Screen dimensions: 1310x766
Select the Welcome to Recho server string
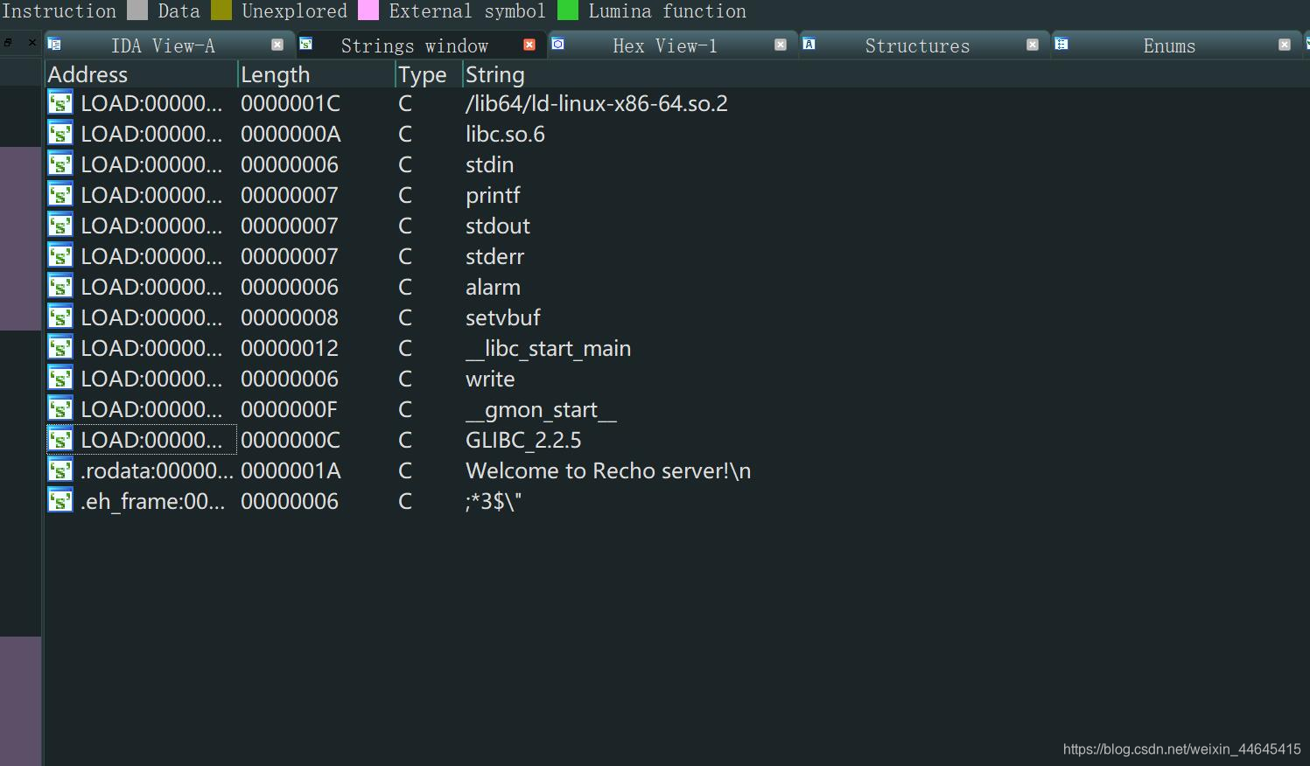[x=608, y=470]
